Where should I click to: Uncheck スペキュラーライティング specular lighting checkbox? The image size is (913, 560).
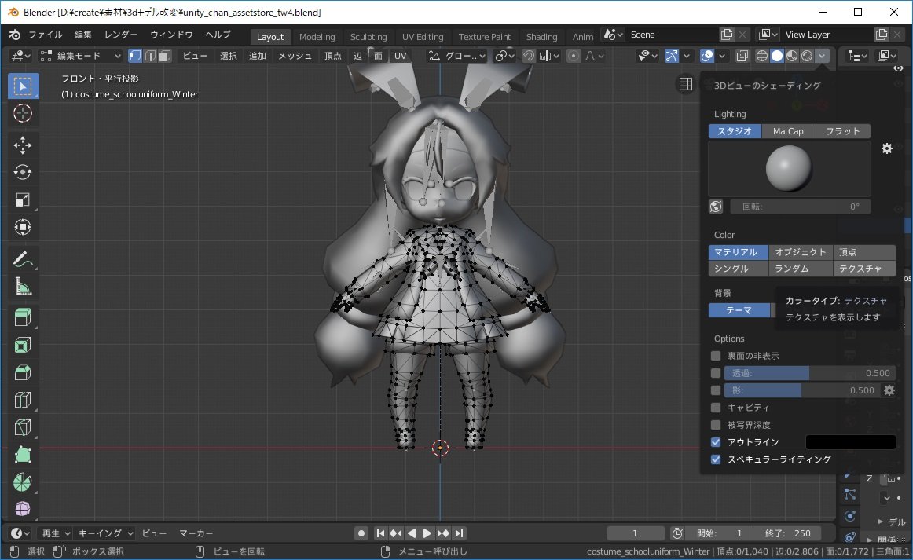coord(716,459)
